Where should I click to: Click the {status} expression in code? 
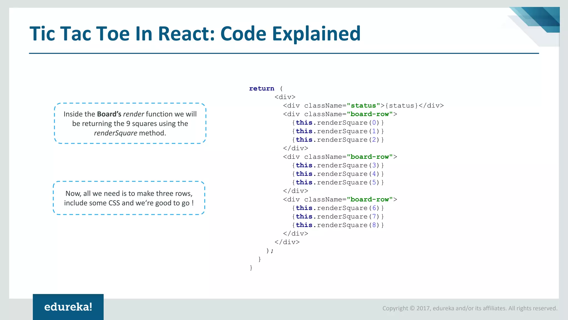point(401,106)
